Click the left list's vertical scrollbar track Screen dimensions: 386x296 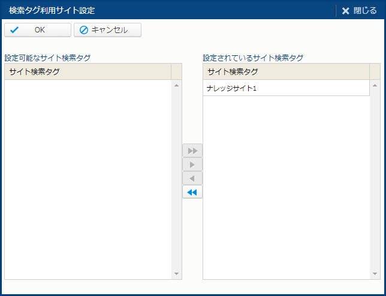pyautogui.click(x=176, y=180)
